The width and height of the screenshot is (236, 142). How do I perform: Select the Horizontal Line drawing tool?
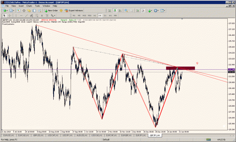pyautogui.click(x=21, y=15)
